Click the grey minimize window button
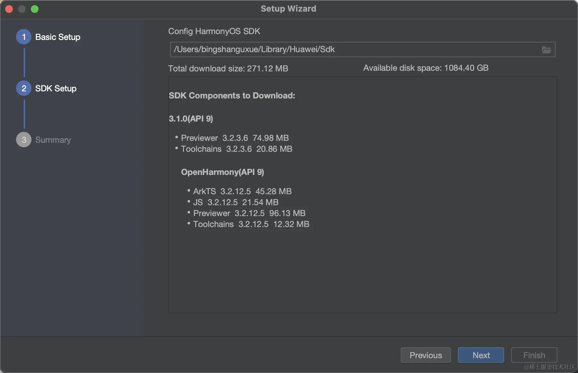 click(x=22, y=9)
